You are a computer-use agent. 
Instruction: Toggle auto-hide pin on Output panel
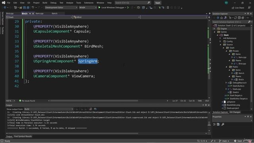(206, 105)
